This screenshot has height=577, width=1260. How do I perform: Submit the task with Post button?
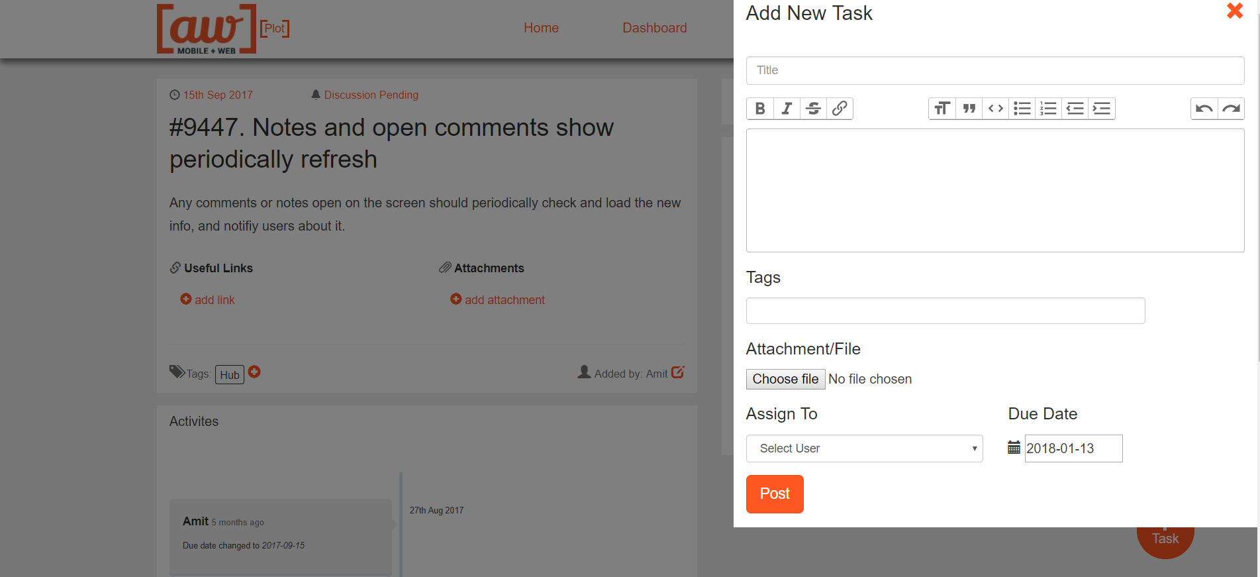pos(775,494)
